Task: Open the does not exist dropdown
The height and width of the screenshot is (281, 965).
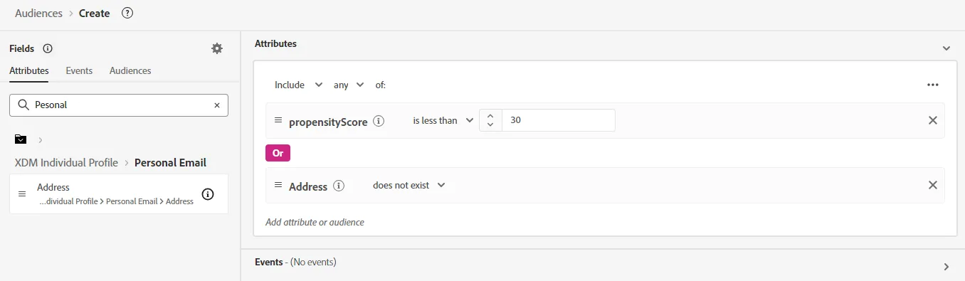Action: coord(409,185)
